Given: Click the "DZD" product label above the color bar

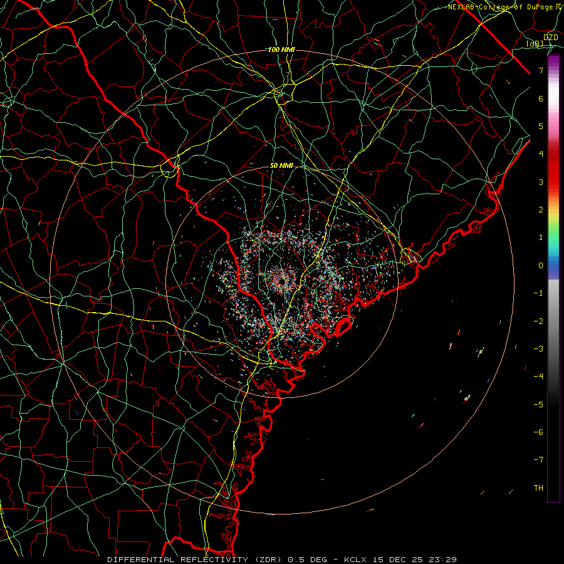Looking at the screenshot, I should [x=551, y=38].
